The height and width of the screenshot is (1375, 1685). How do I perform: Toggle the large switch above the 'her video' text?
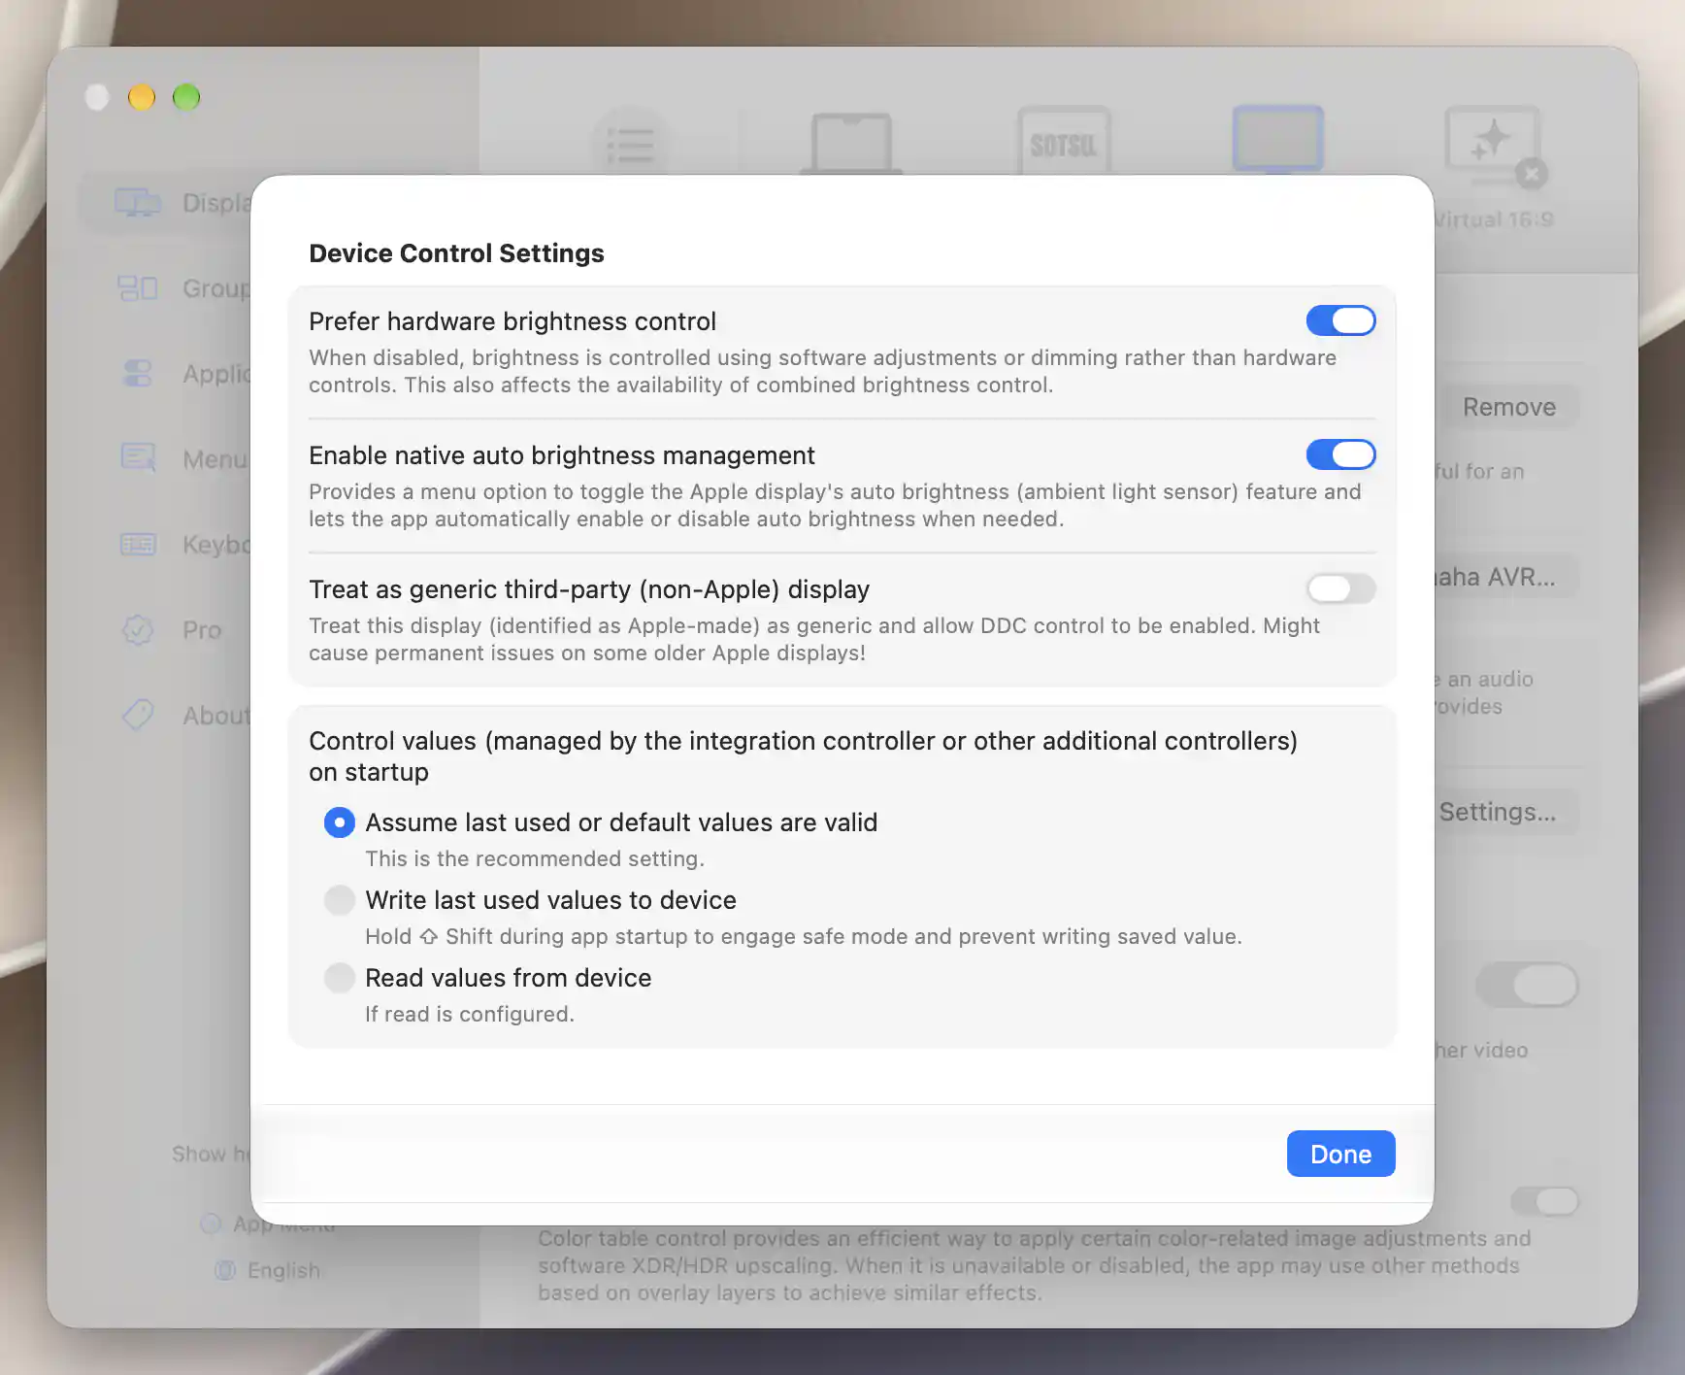point(1528,985)
